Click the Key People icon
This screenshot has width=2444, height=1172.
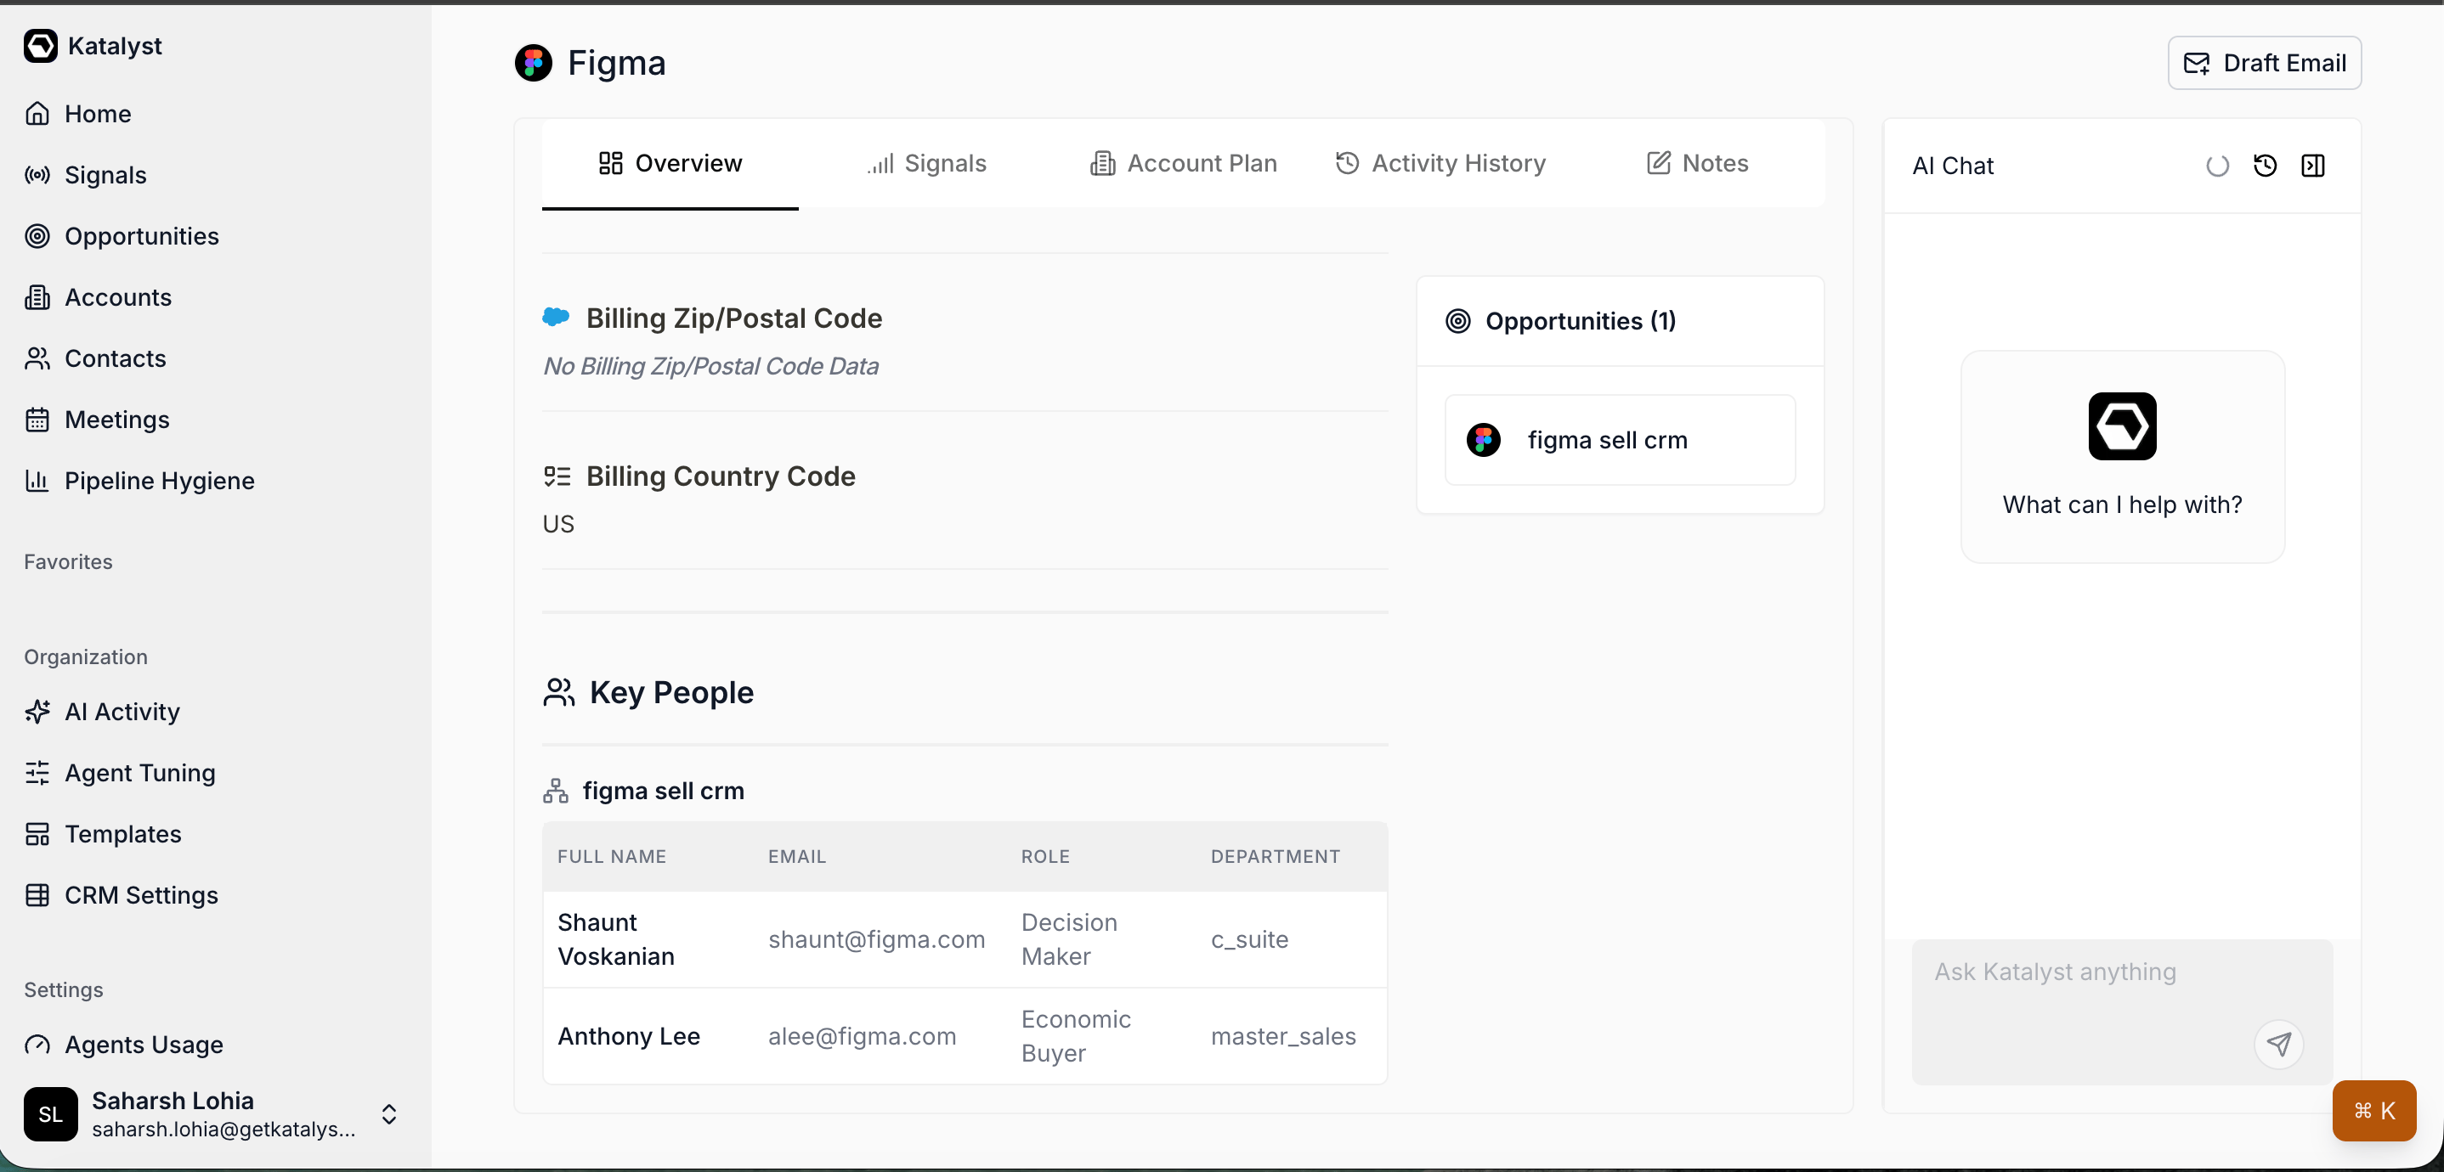tap(559, 692)
